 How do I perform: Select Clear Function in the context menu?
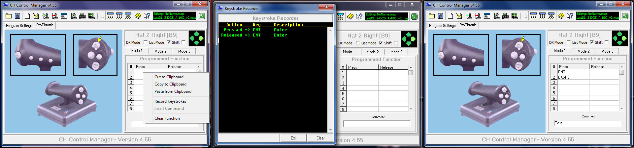click(x=176, y=118)
